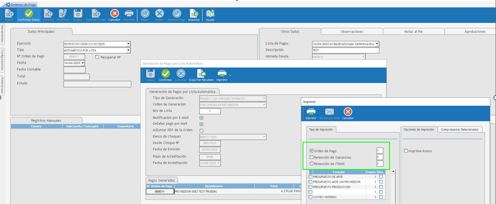Screen dimensions: 496x204
Task: Click Imprimir printer icon in Imprimir dialog
Action: (311, 113)
